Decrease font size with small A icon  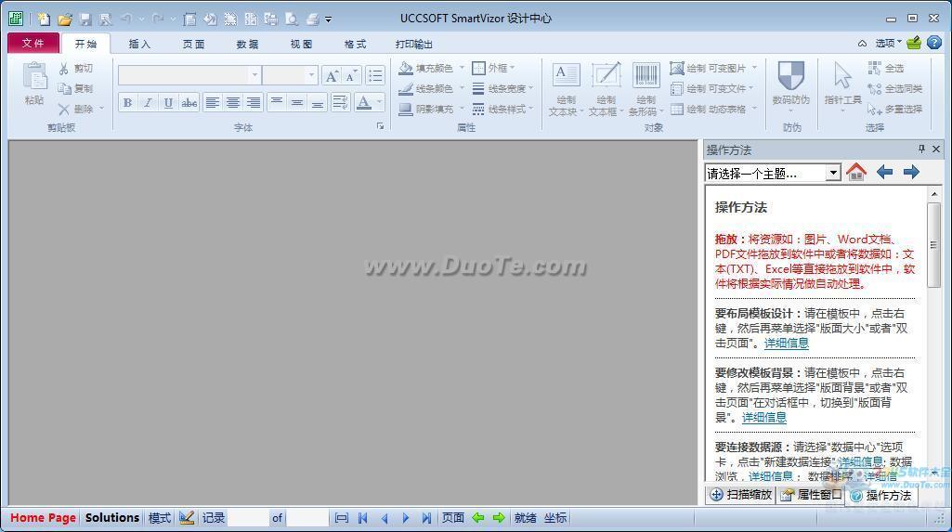351,76
